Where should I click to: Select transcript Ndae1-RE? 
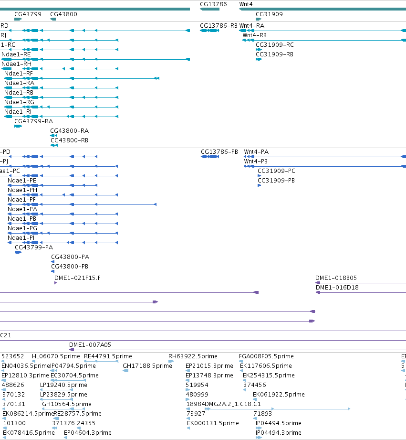tap(16, 54)
